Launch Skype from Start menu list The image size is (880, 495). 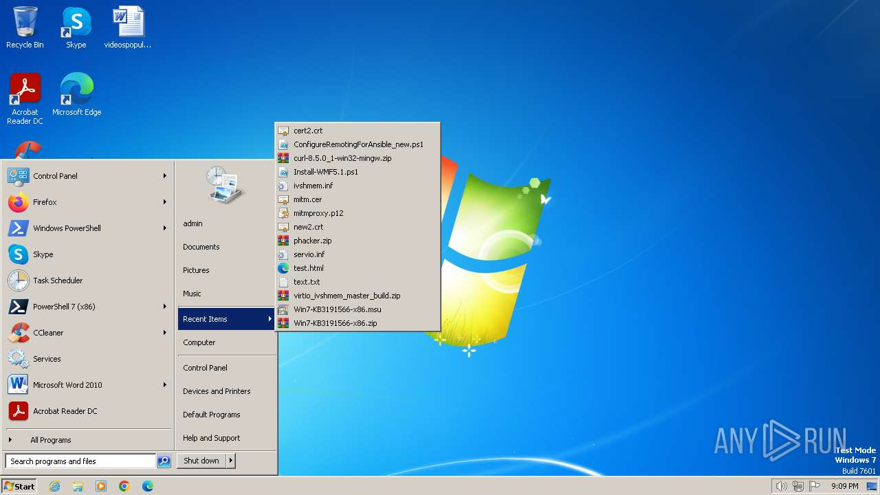point(87,254)
